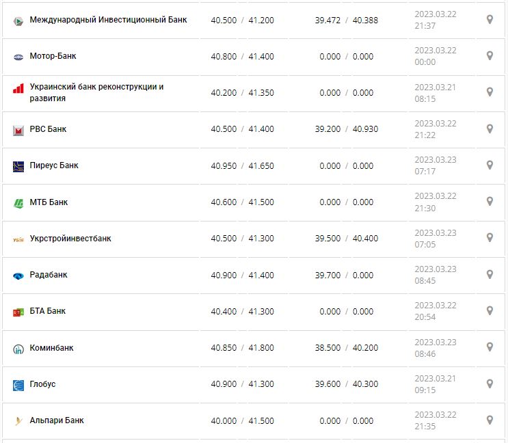The width and height of the screenshot is (508, 443).
Task: Select the Мотор-Банк name link
Action: click(x=53, y=56)
